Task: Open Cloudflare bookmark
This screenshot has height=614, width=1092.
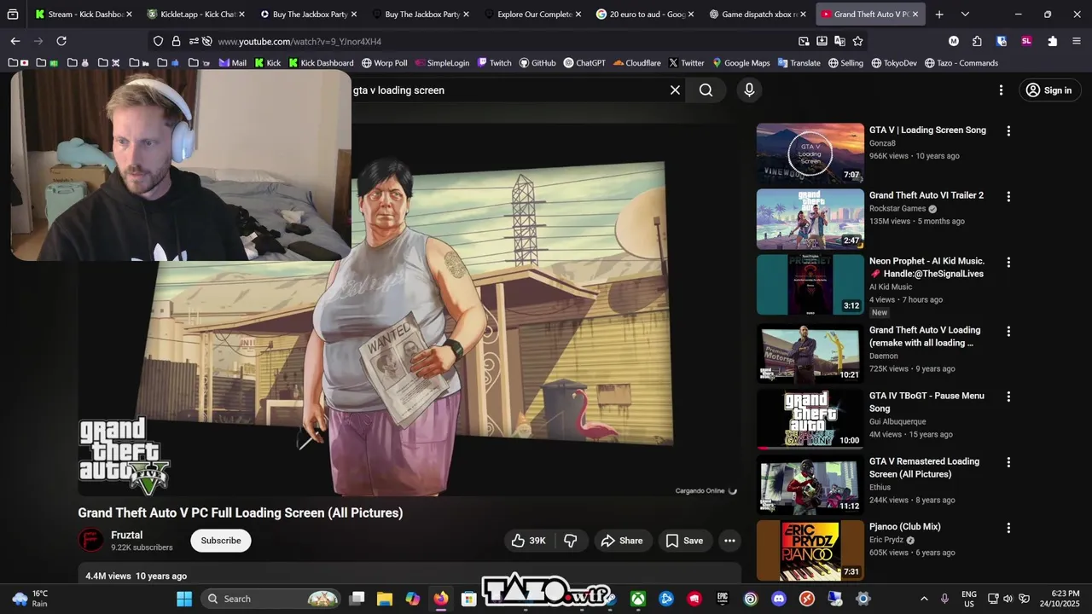Action: pos(636,63)
